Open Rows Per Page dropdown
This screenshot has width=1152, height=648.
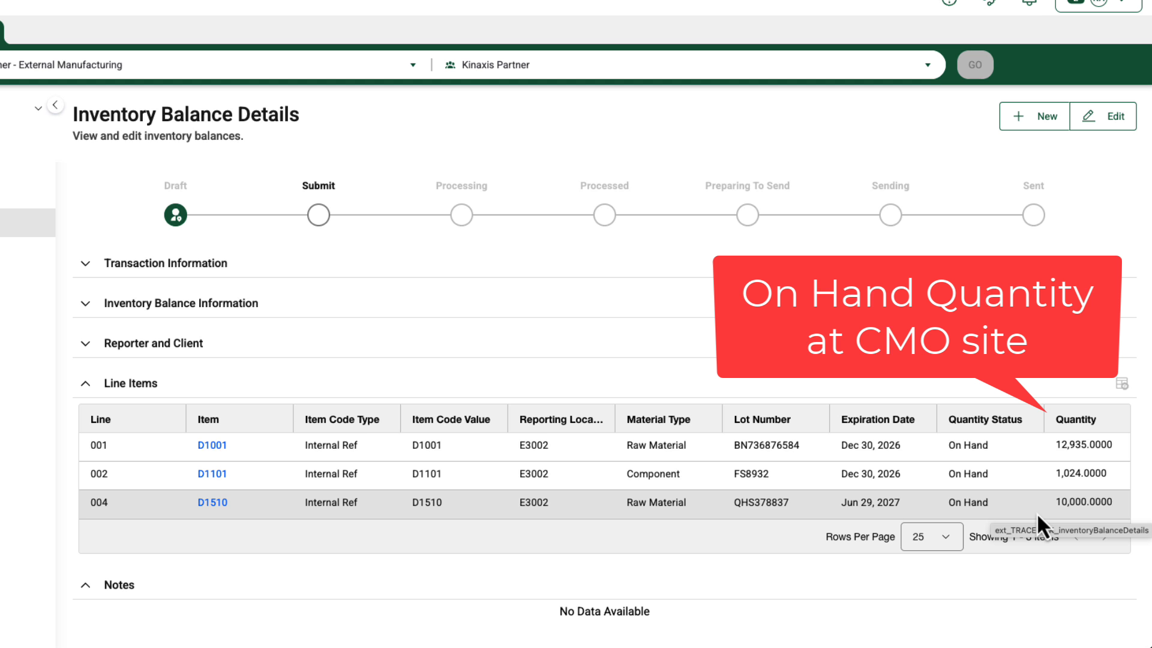[931, 537]
